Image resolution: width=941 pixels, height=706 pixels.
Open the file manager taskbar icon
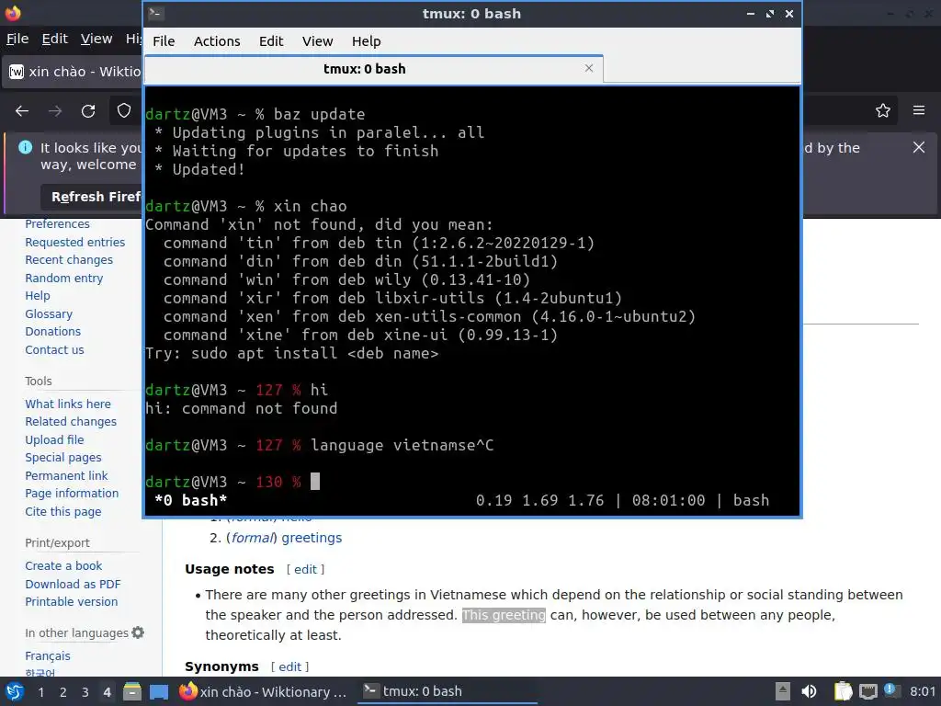pyautogui.click(x=132, y=691)
